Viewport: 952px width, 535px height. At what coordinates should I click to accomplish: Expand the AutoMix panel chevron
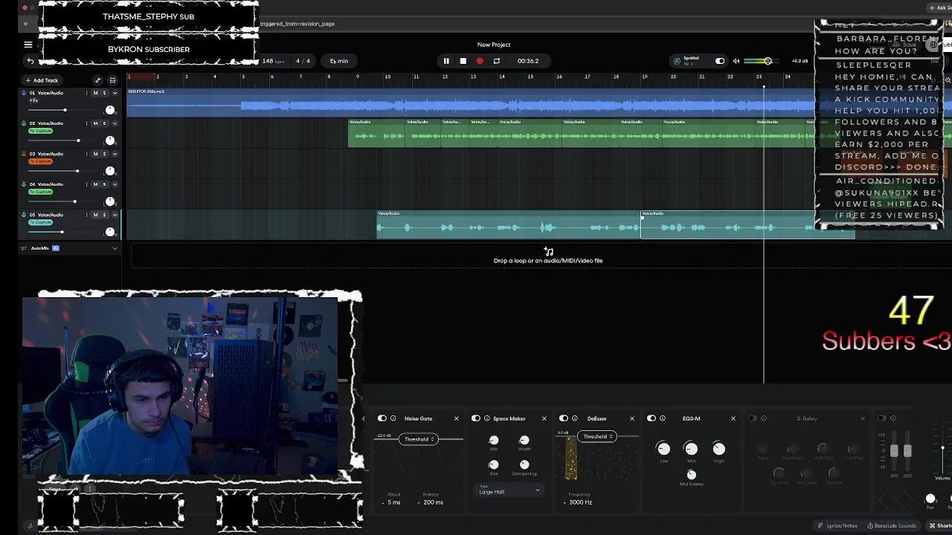click(115, 248)
